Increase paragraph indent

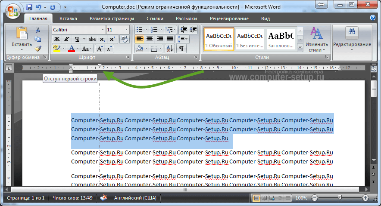point(193,30)
